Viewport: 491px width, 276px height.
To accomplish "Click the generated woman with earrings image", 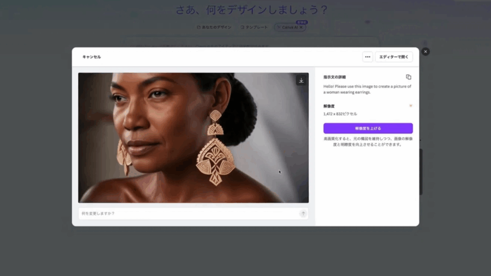I will [193, 138].
